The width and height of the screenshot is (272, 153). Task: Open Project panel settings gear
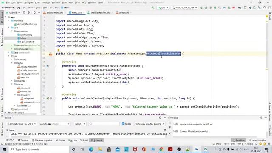tap(34, 13)
